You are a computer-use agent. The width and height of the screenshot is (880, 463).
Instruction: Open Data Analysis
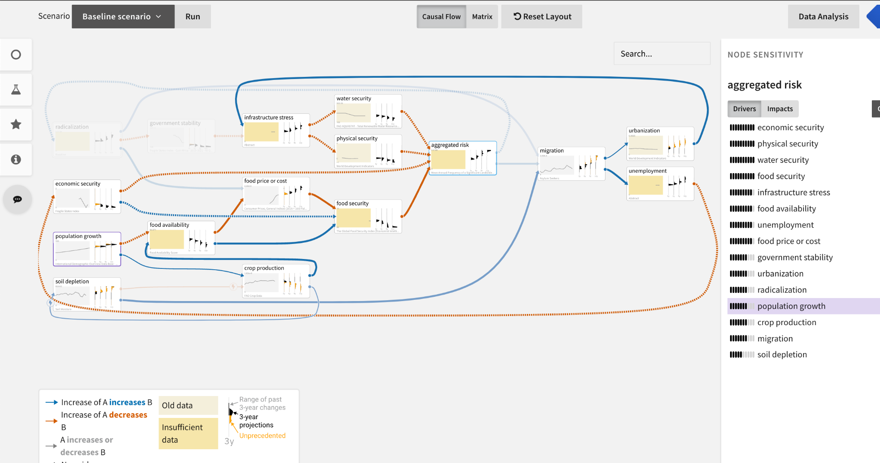pyautogui.click(x=823, y=16)
